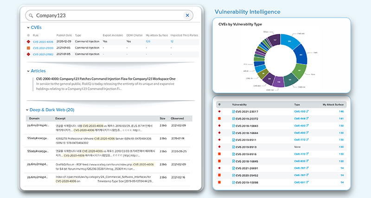The height and width of the screenshot is (198, 371).
Task: Click the orange square severity icon for CVE-2021-25139
Action: 28,48
